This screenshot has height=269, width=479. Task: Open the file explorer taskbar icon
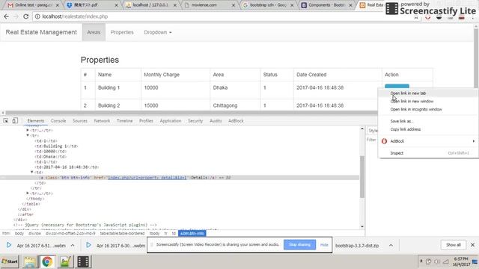tap(30, 262)
